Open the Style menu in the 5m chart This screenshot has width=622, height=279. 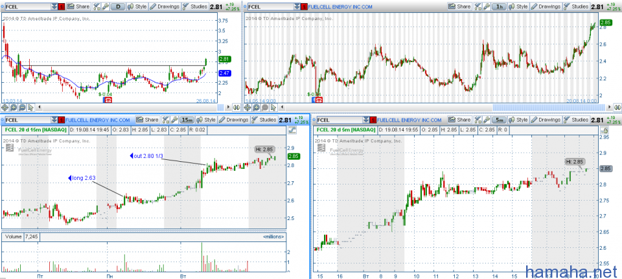[519, 120]
